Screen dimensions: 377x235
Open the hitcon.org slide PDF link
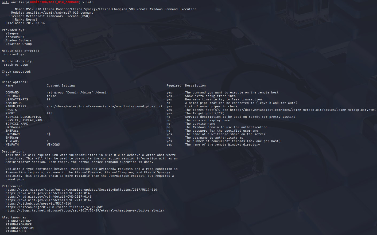click(54, 207)
